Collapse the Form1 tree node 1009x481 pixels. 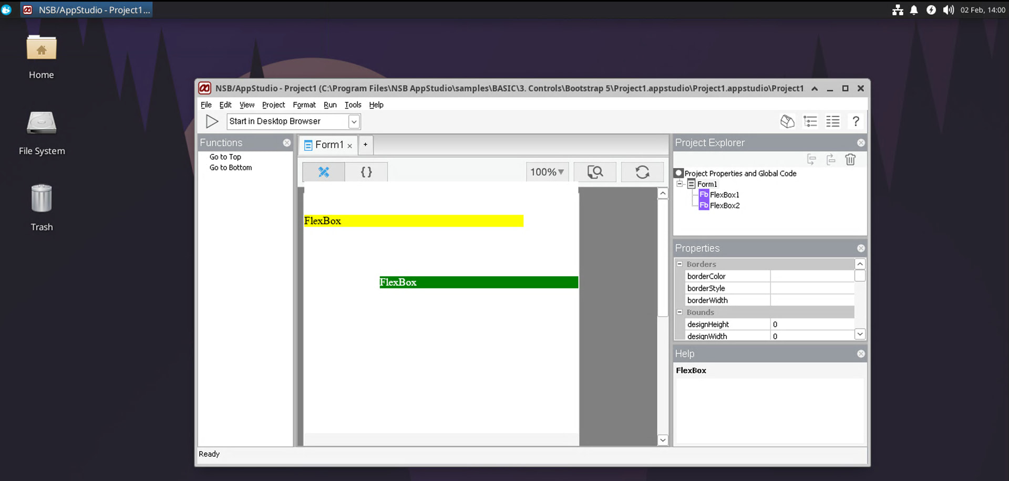pyautogui.click(x=679, y=184)
